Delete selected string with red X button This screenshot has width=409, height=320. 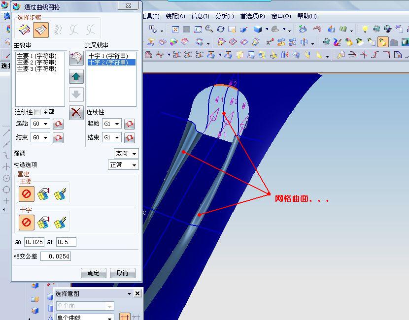pos(76,113)
